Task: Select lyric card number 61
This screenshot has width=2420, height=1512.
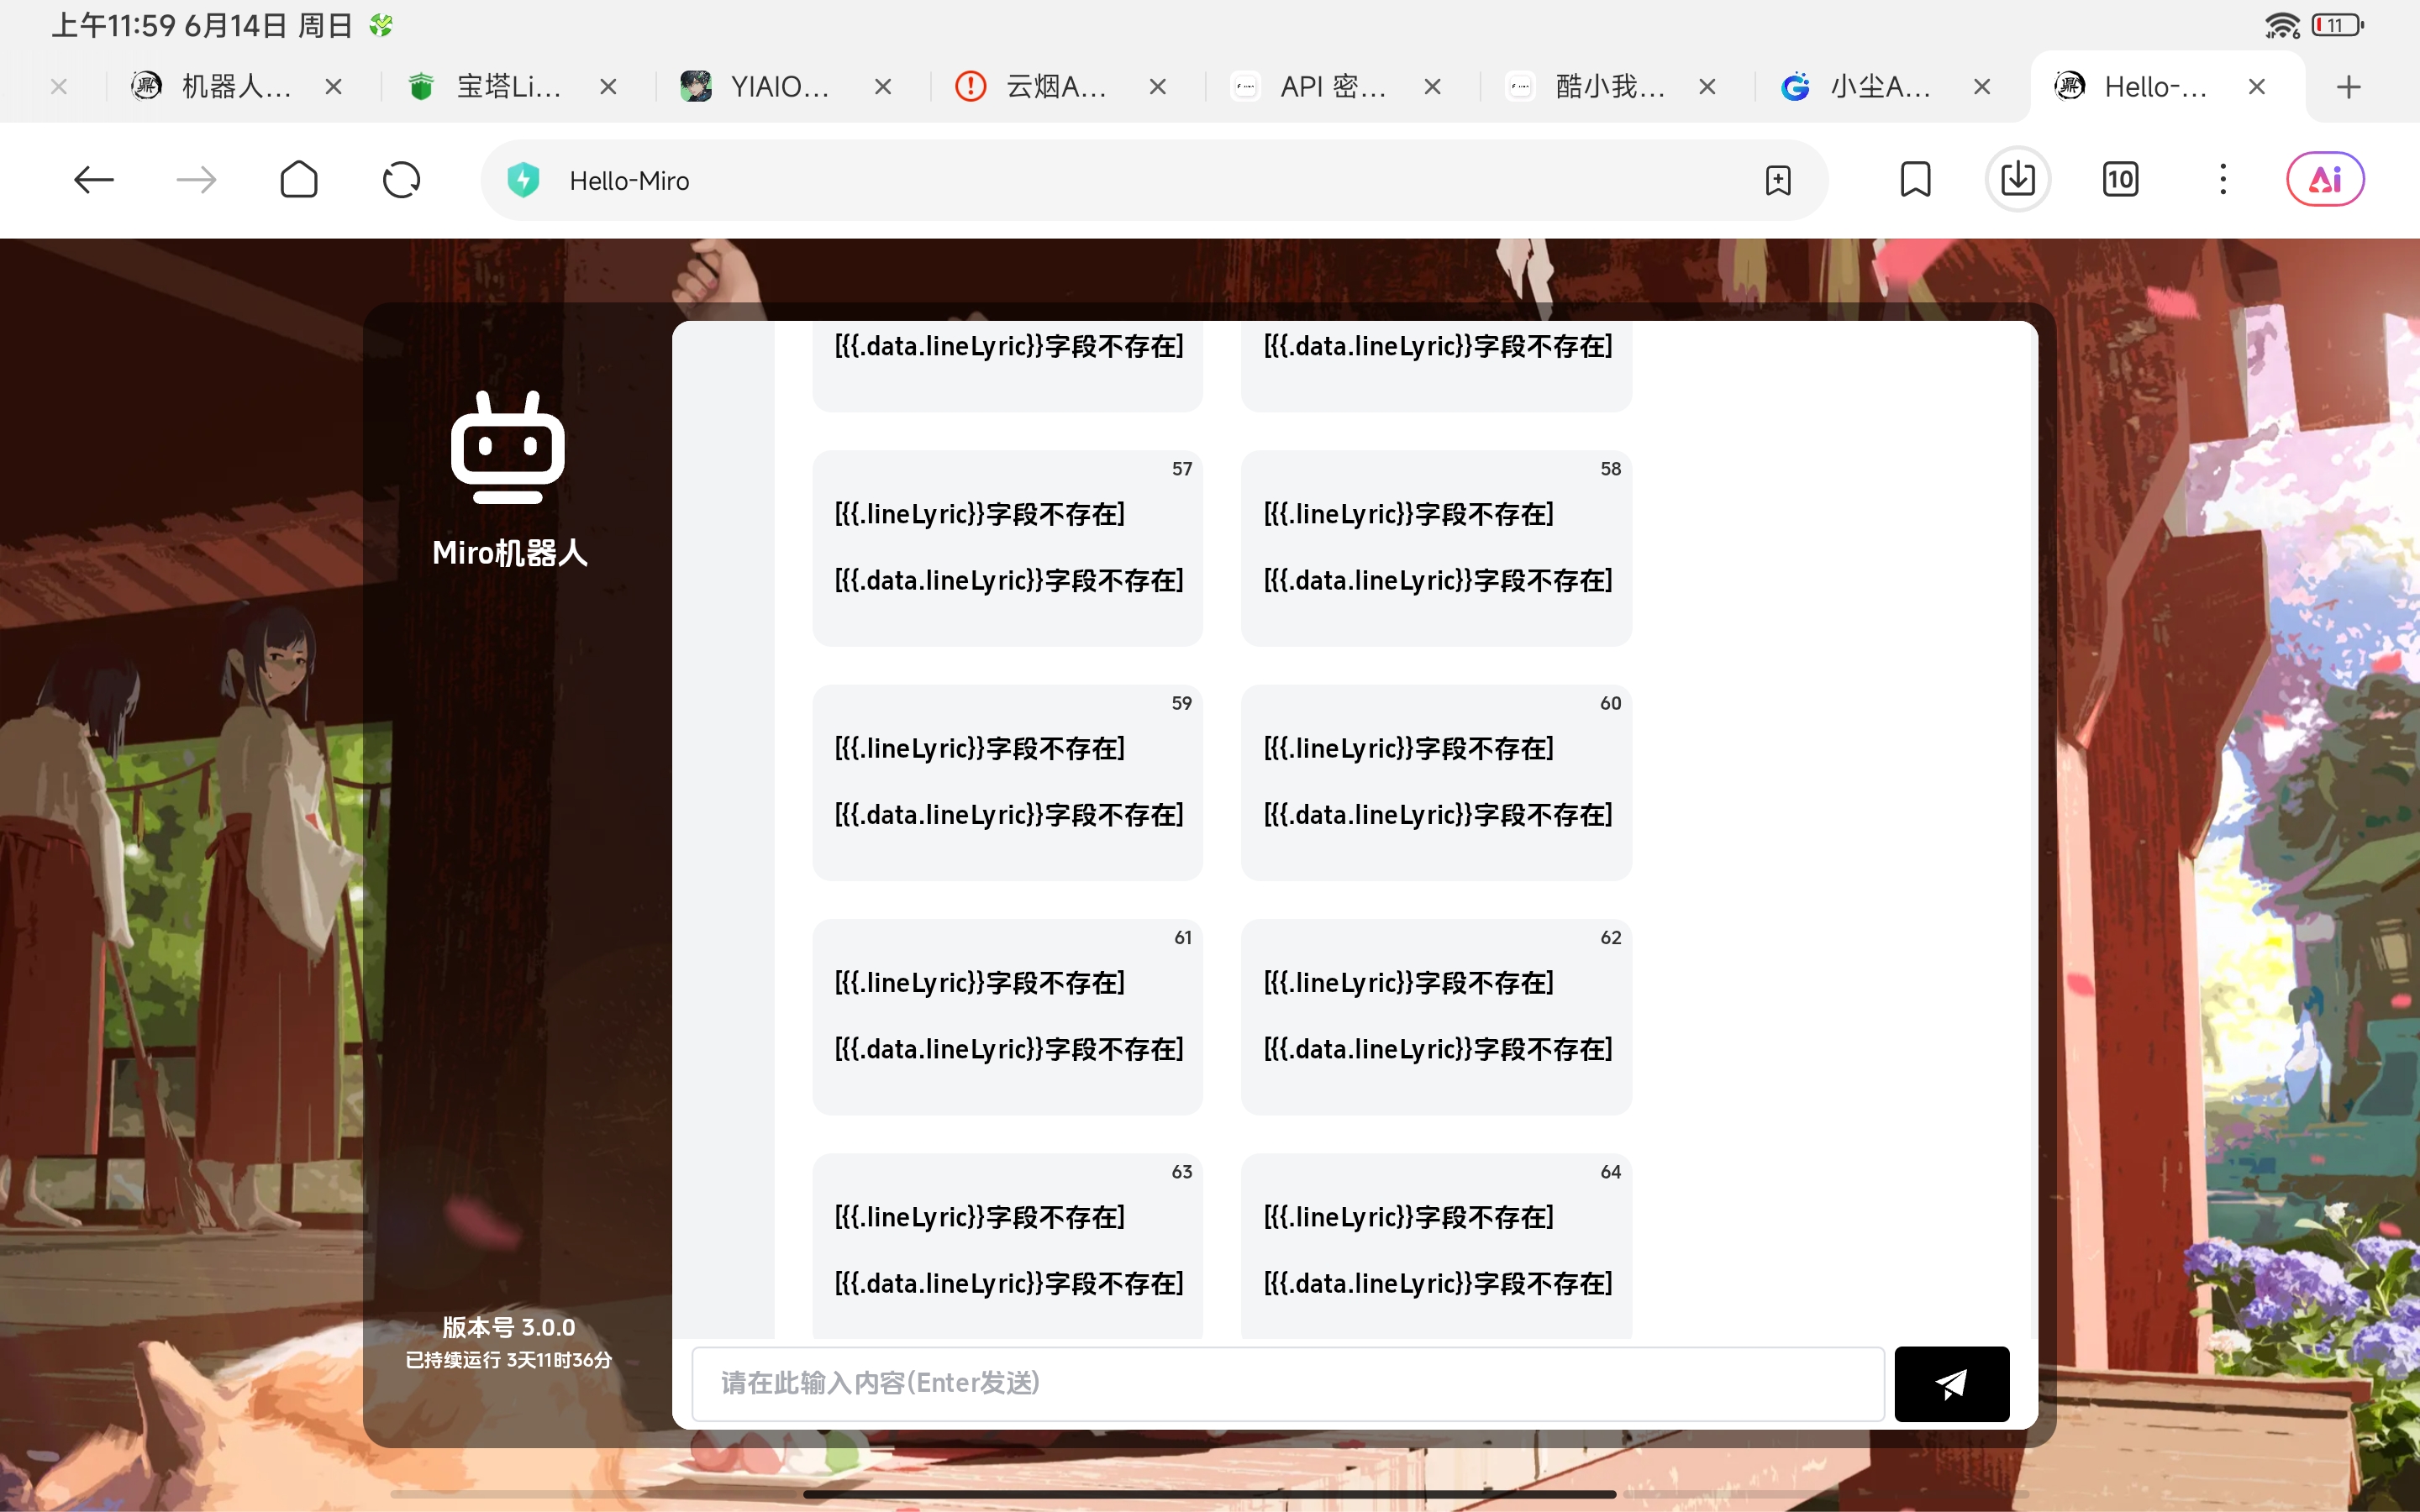Action: click(1007, 1017)
